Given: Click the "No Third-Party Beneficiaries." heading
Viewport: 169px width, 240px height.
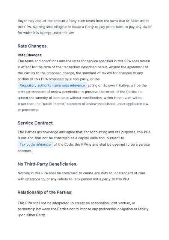Looking at the screenshot, I should pos(47,164).
